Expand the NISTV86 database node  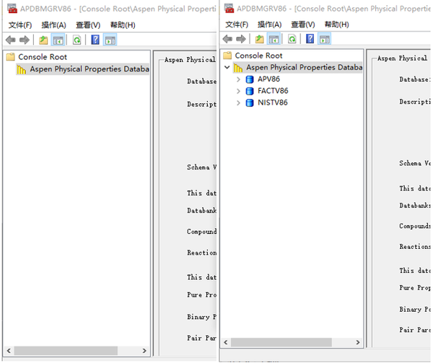click(x=238, y=103)
